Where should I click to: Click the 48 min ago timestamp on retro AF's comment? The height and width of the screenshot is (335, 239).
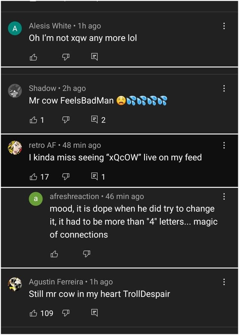(82, 145)
